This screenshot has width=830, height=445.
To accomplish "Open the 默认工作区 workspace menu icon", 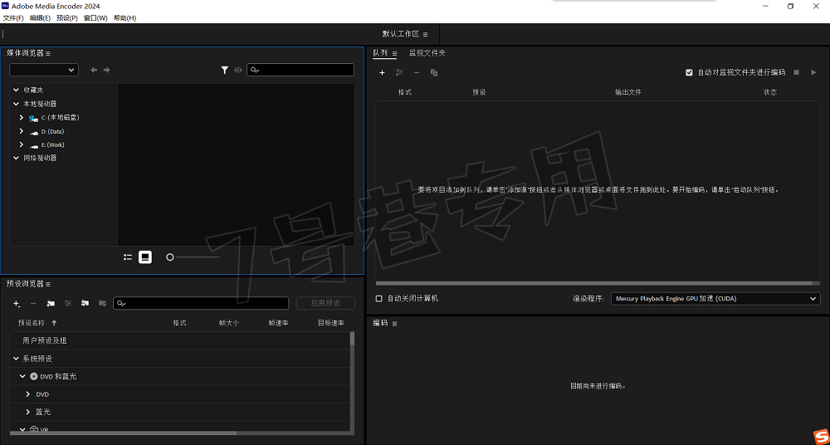I will tap(426, 34).
